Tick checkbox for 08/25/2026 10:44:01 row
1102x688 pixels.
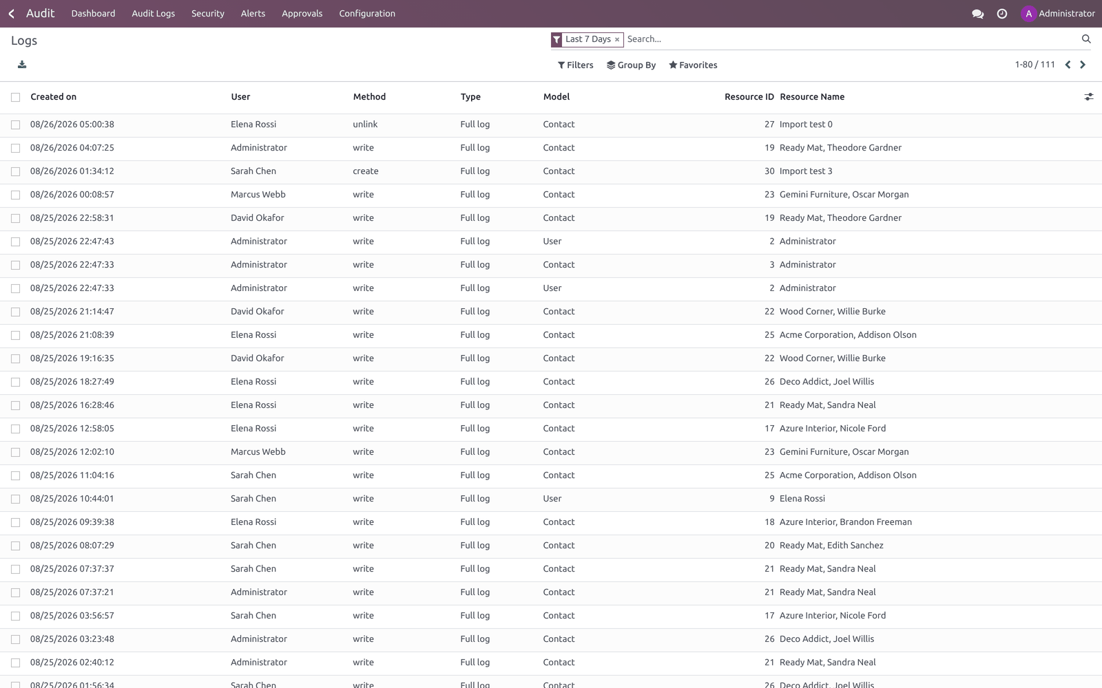tap(15, 499)
